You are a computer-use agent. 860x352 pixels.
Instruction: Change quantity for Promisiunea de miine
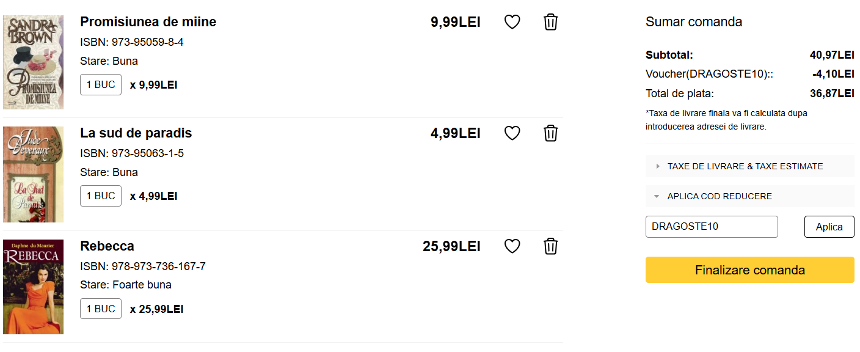(101, 85)
